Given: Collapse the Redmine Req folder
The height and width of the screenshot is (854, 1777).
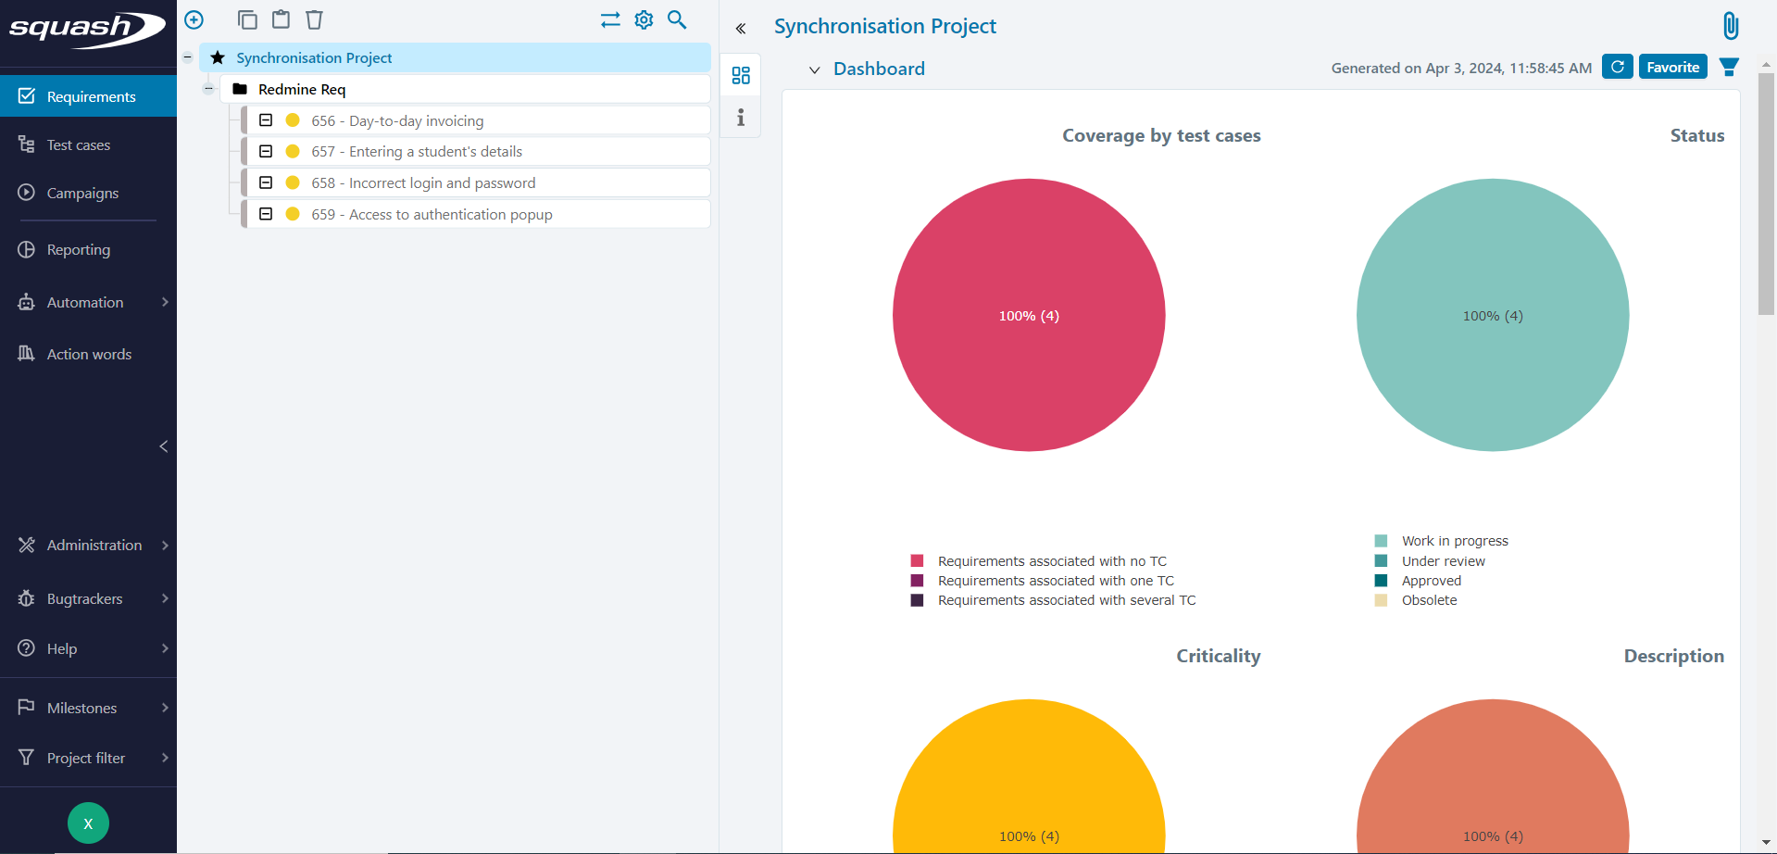Looking at the screenshot, I should [x=208, y=88].
